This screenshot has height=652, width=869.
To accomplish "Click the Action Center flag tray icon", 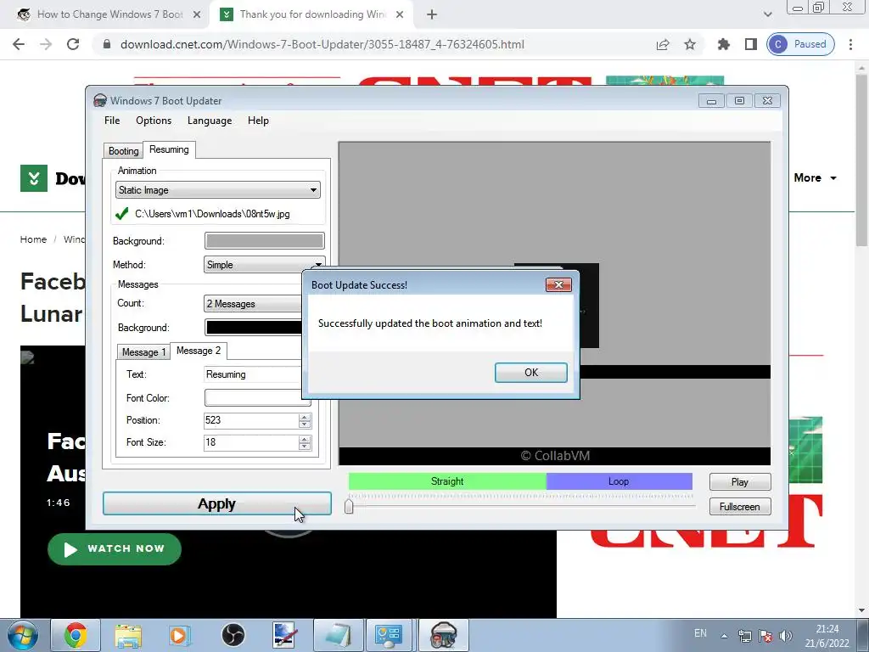I will click(x=765, y=636).
